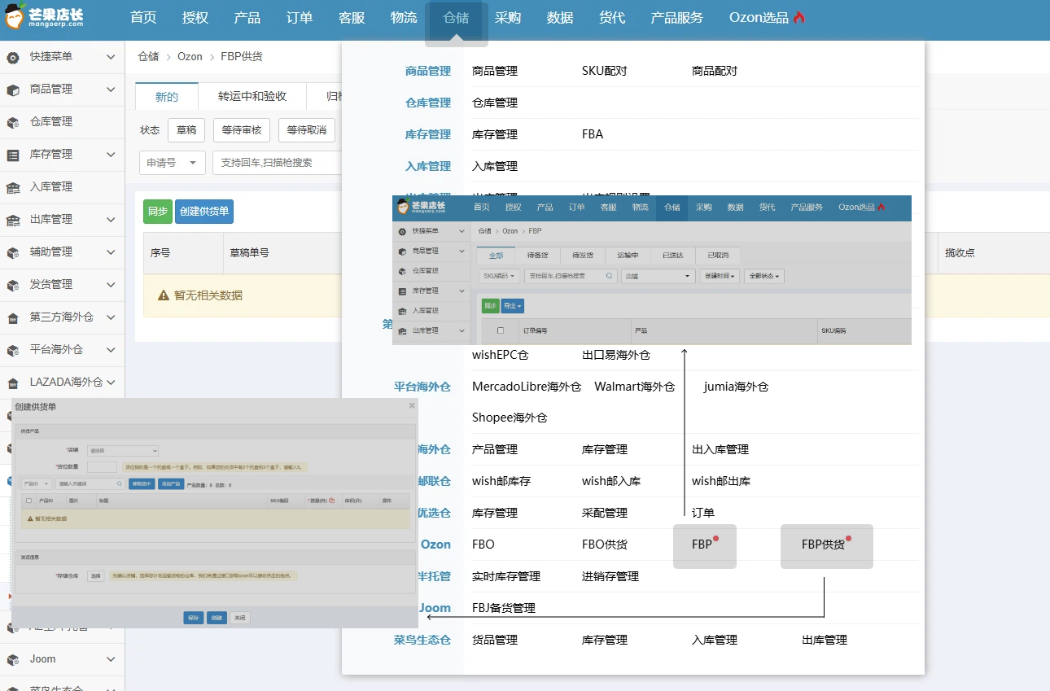This screenshot has height=691, width=1050.
Task: Click the fire icon beside Ozon选品
Action: [x=799, y=18]
